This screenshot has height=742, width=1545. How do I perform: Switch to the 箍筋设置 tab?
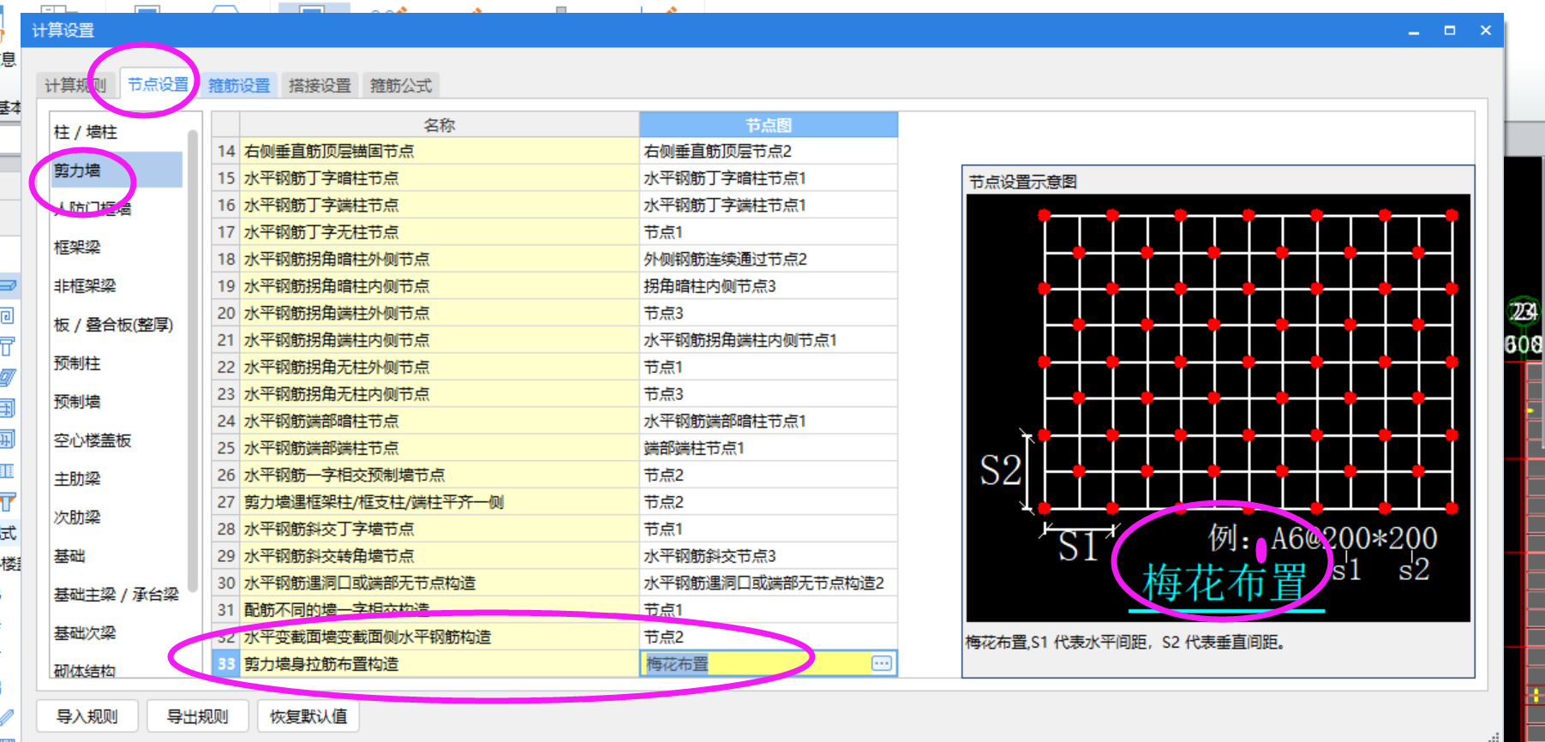239,85
